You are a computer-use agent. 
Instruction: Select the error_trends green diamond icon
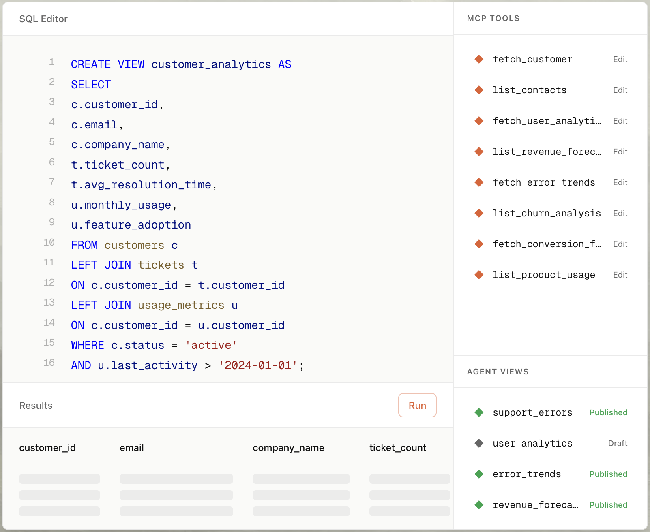point(479,474)
